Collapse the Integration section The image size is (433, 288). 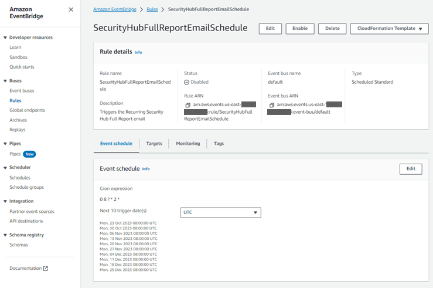coord(5,201)
